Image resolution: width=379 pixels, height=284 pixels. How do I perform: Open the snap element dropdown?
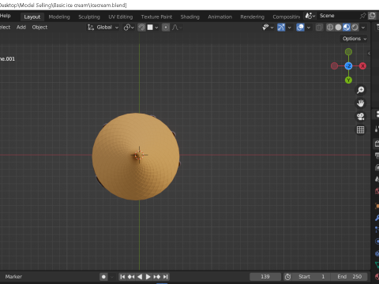[152, 27]
